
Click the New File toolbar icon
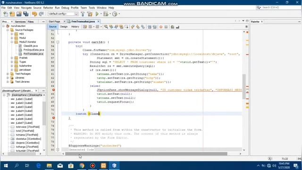tap(6, 14)
